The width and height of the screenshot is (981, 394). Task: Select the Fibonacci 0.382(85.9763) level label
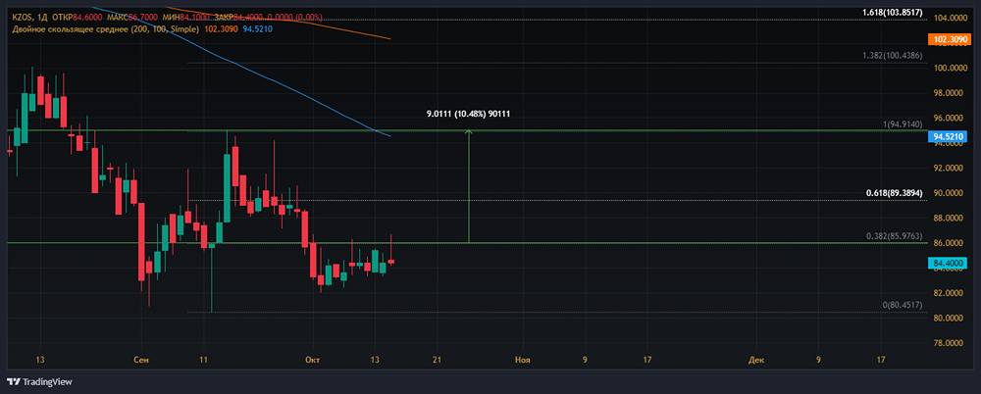[894, 236]
